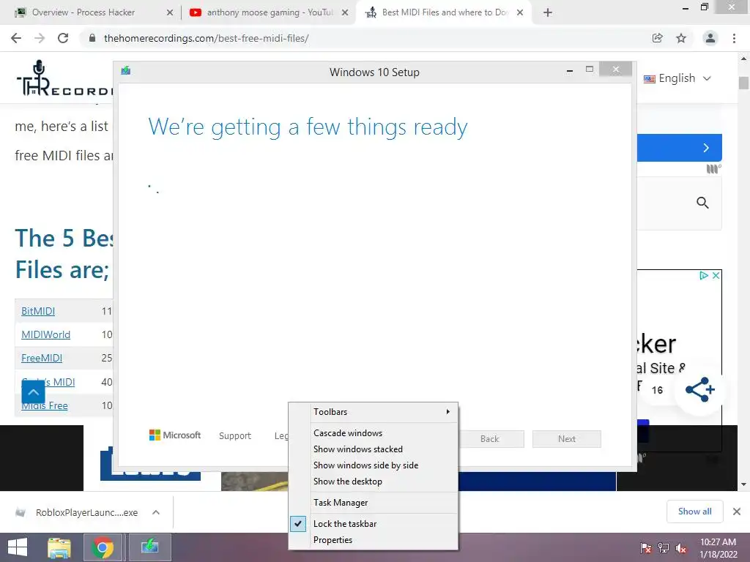The width and height of the screenshot is (750, 562).
Task: Open the FreeMIDI link
Action: click(x=42, y=358)
